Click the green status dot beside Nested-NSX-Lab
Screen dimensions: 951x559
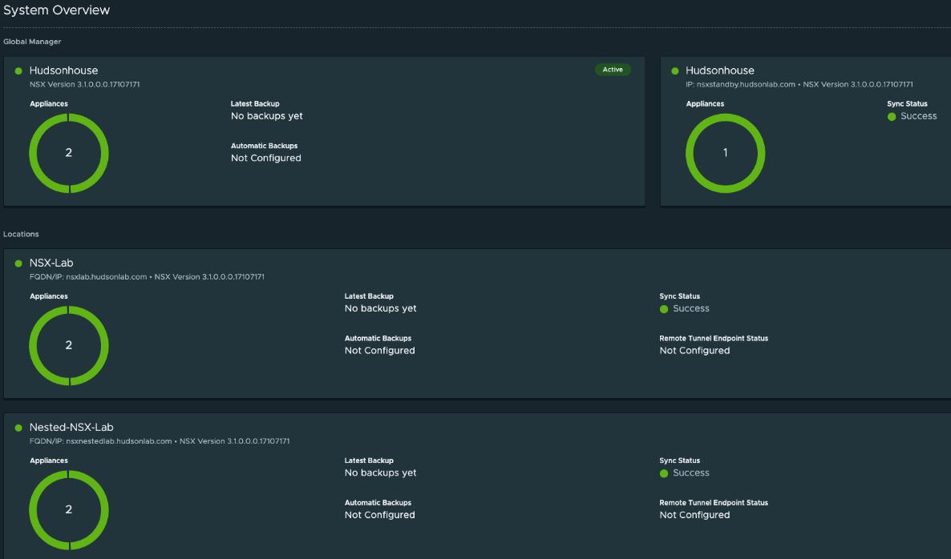[18, 428]
